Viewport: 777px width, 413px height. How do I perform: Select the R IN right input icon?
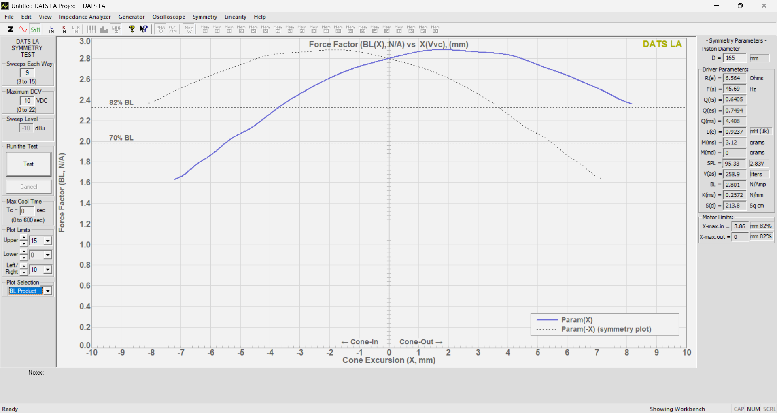[64, 29]
